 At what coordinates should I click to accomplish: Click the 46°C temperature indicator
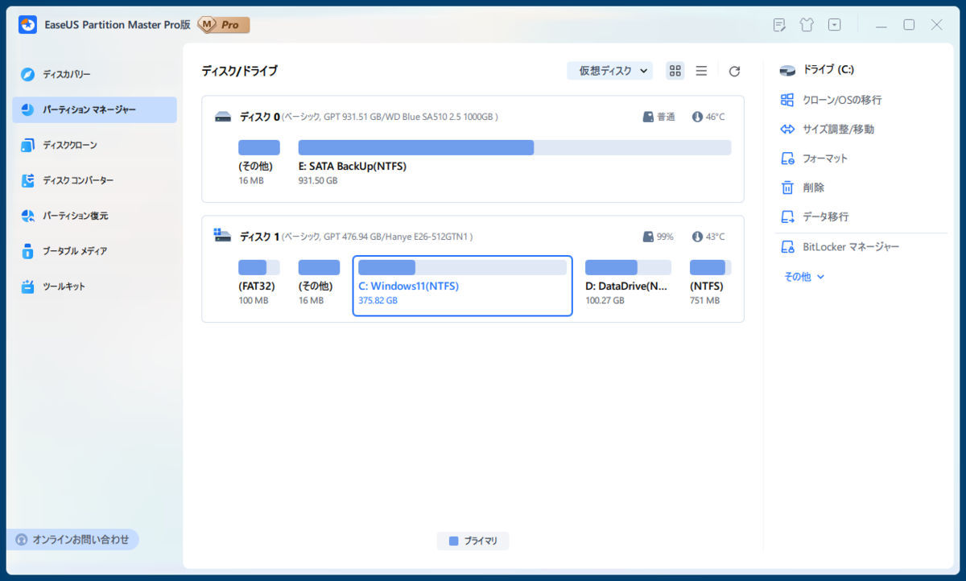(708, 117)
